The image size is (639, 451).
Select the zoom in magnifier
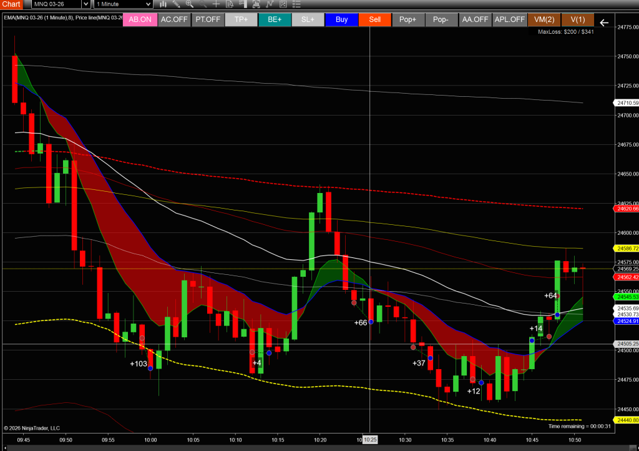click(x=189, y=4)
